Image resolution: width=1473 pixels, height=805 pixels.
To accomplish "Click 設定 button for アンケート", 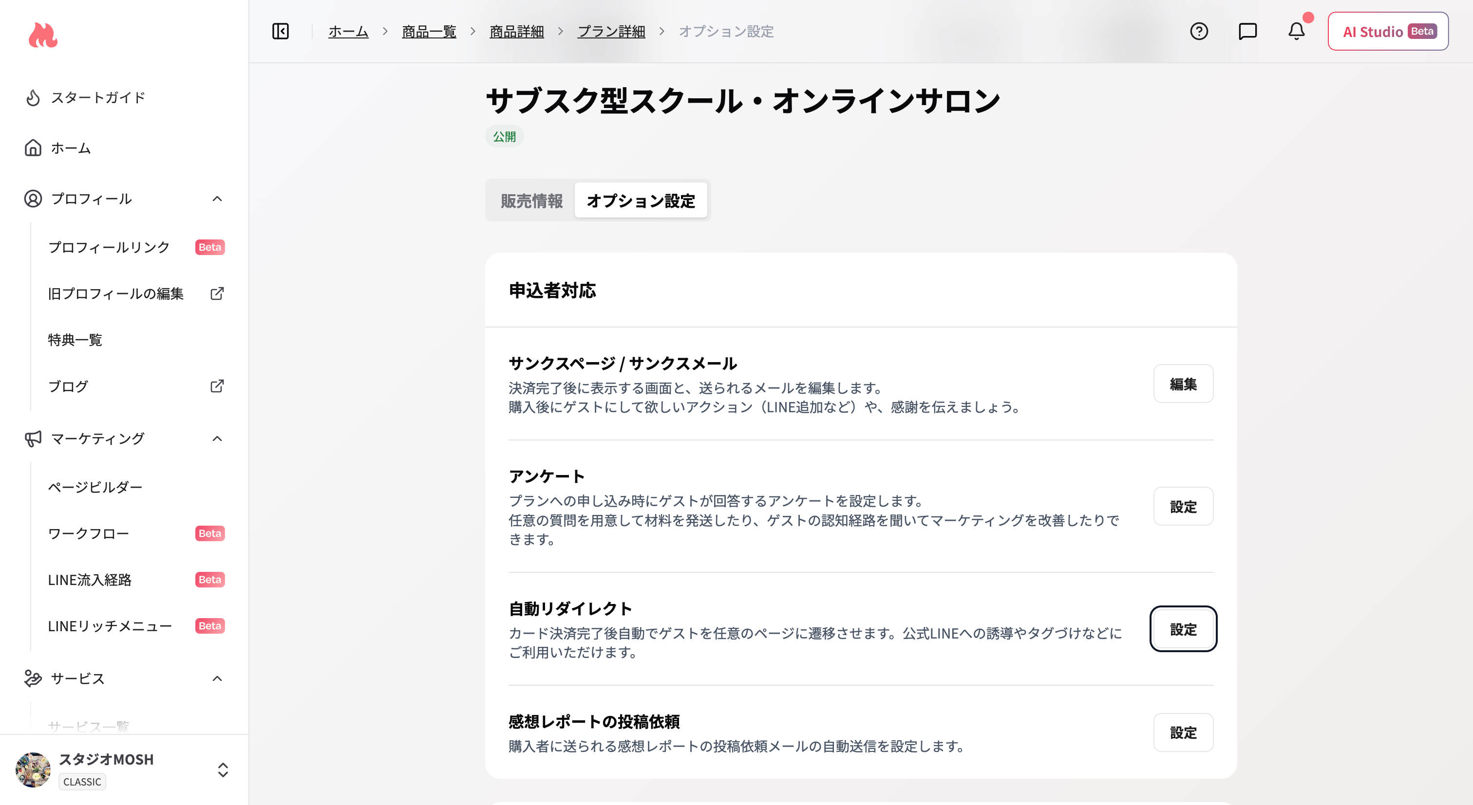I will [1183, 507].
